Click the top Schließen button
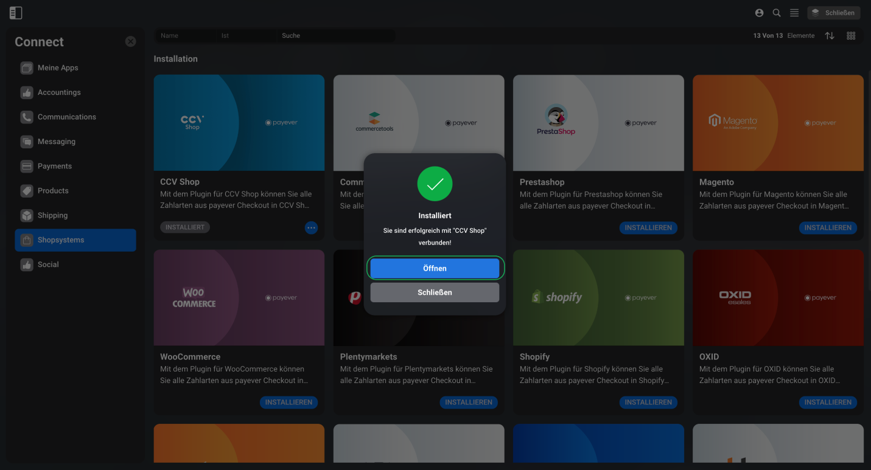 click(x=834, y=13)
